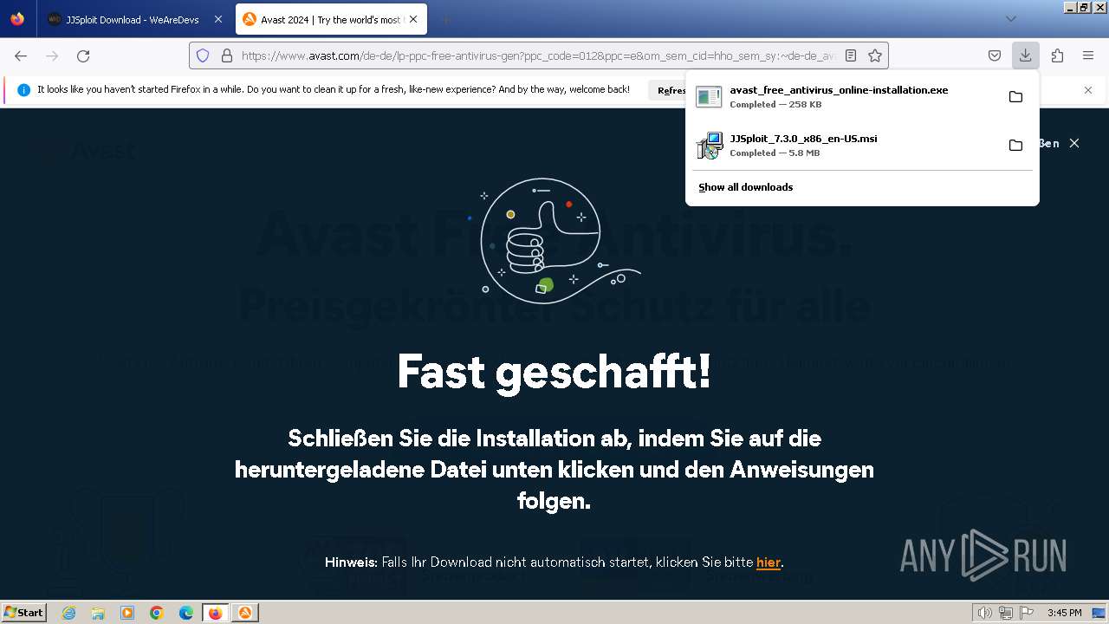This screenshot has width=1109, height=624.
Task: Switch to JJSploit Download - WeAreDevs tab
Action: pos(133,19)
